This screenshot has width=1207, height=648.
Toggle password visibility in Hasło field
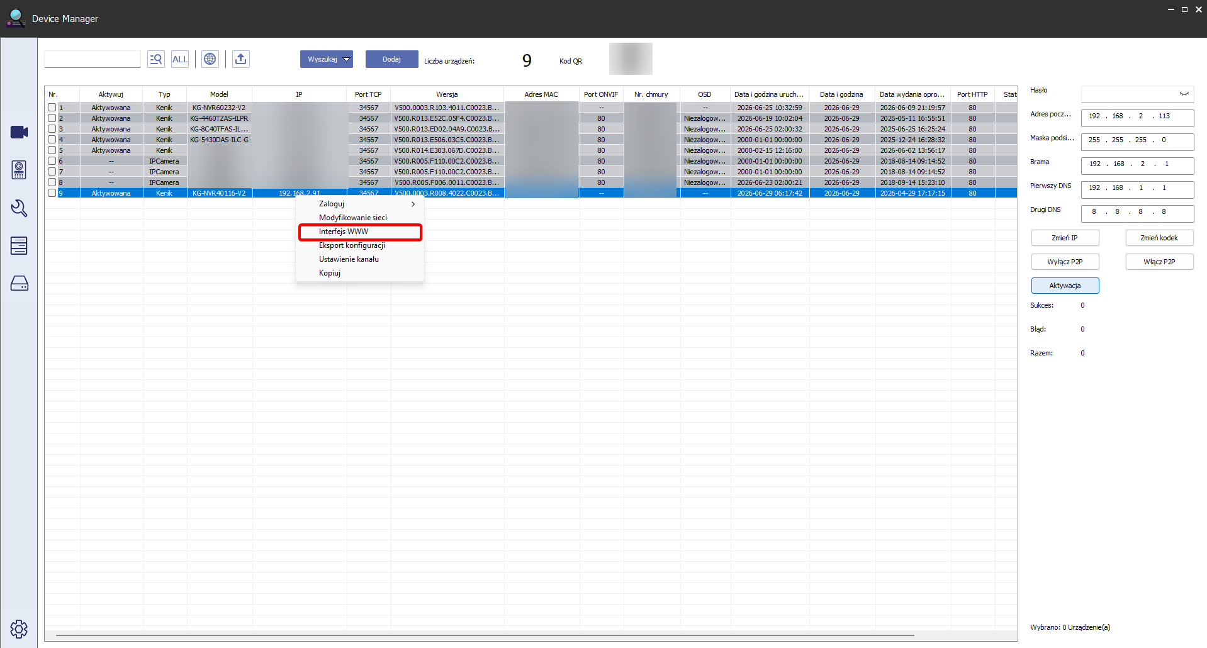point(1184,94)
